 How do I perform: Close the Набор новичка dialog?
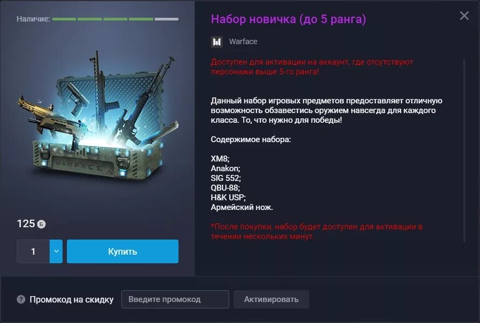[x=464, y=16]
